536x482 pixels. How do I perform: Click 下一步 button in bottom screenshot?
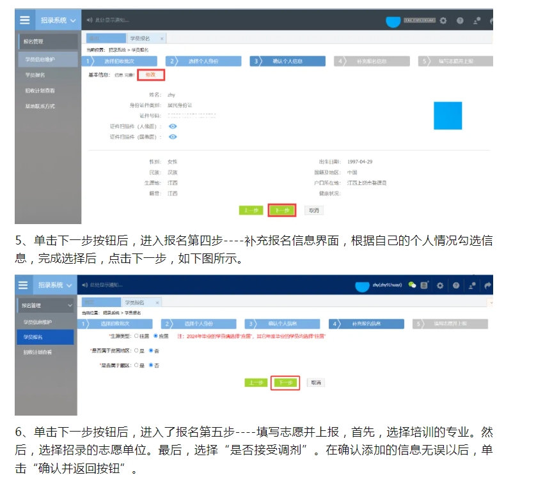(285, 382)
